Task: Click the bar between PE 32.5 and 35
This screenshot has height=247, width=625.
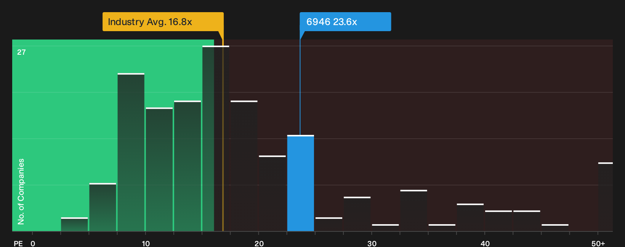Action: point(413,211)
